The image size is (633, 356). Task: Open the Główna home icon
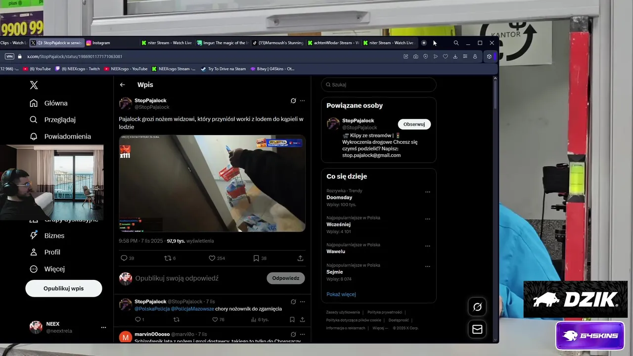point(34,103)
